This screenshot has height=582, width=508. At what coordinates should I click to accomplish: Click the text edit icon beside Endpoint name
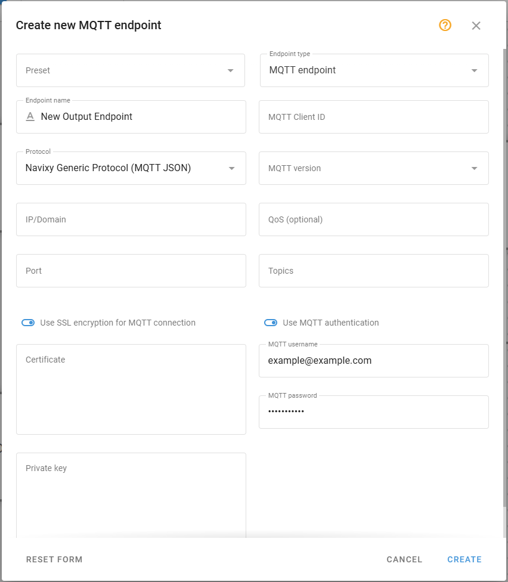[30, 117]
